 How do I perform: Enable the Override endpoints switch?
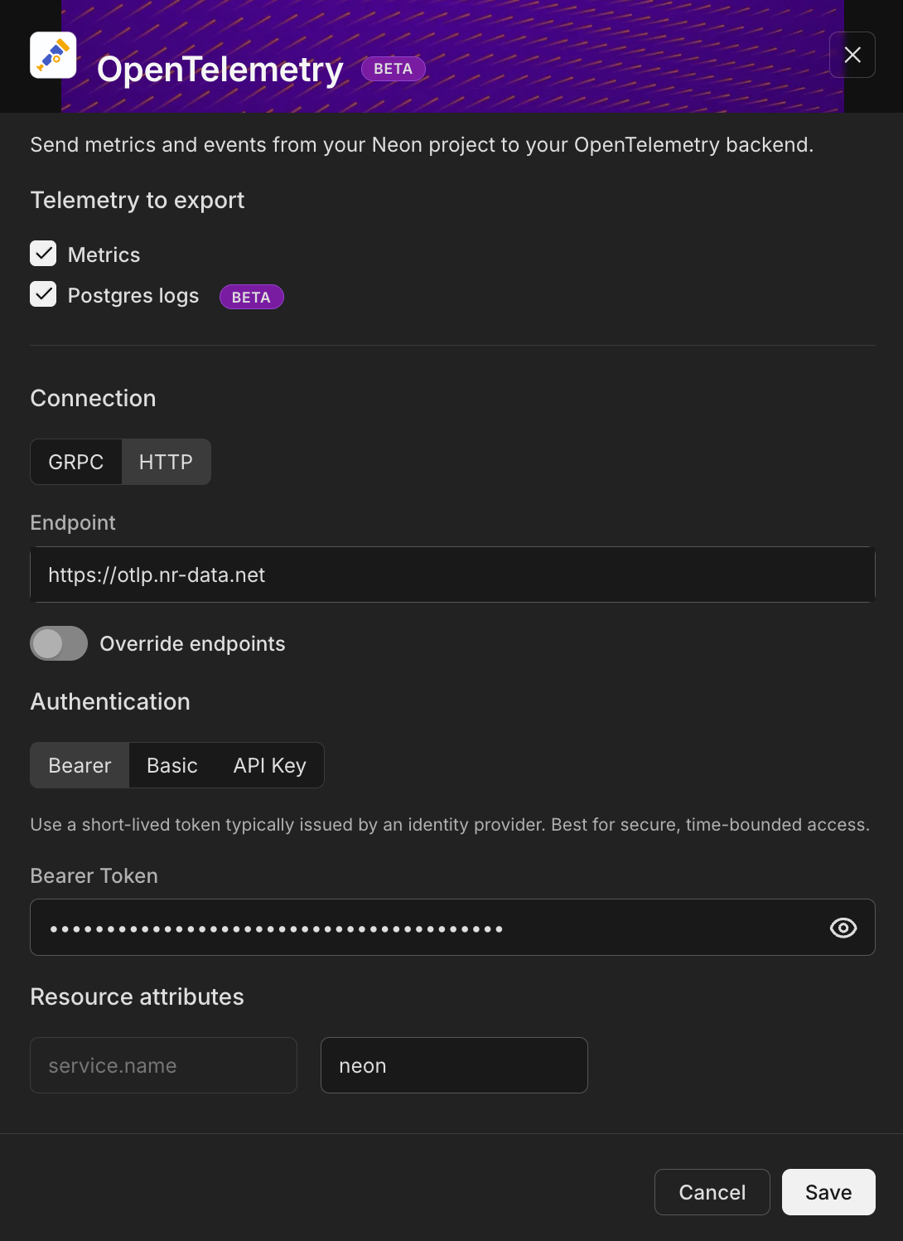(58, 643)
